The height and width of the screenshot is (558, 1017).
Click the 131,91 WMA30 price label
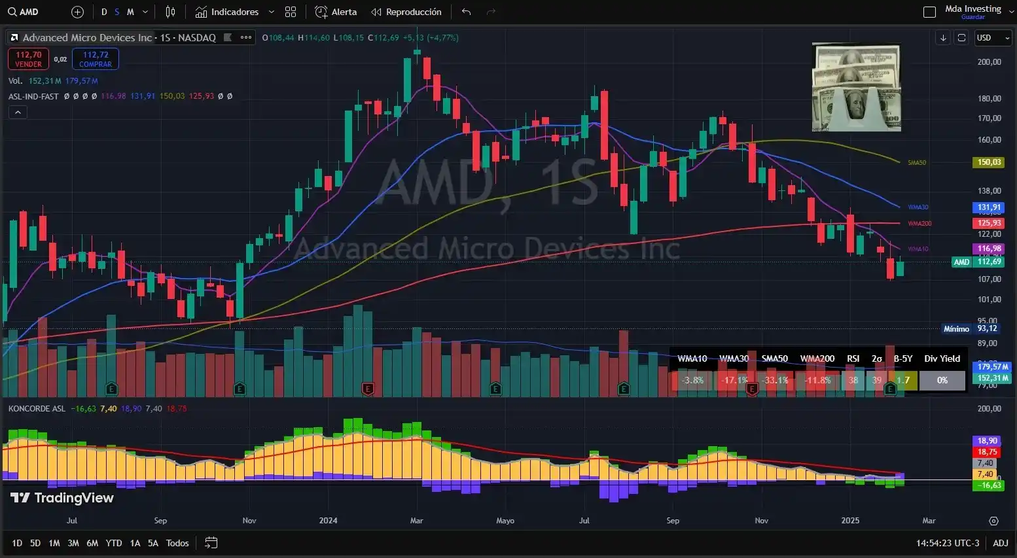tap(989, 207)
